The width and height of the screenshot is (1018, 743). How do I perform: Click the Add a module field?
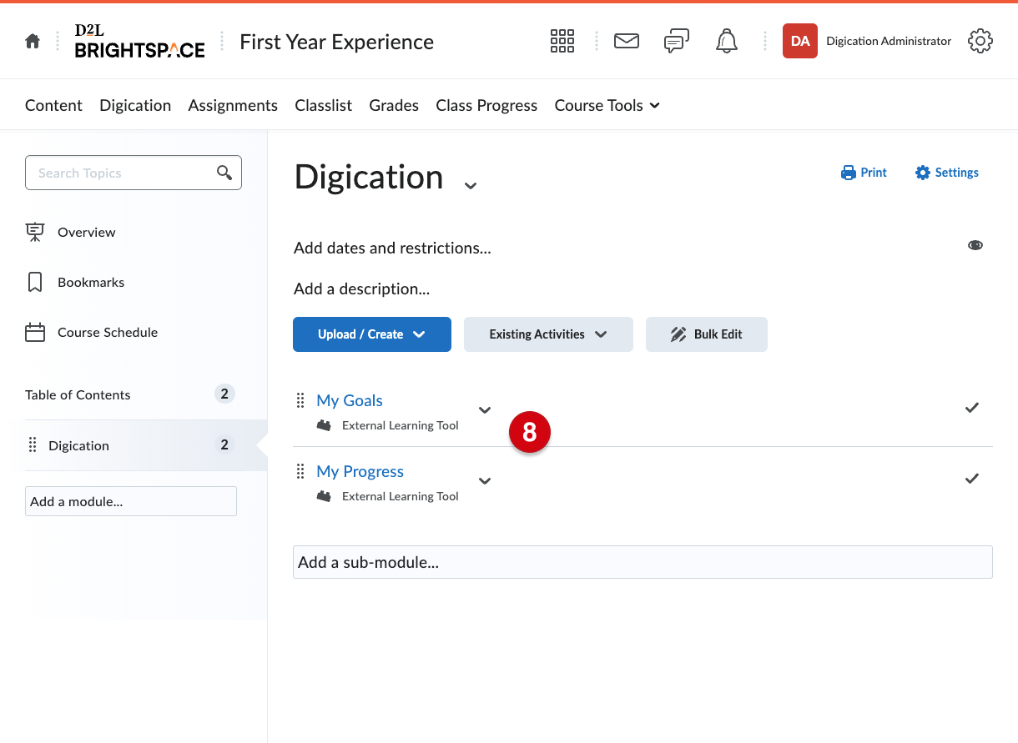click(x=131, y=501)
